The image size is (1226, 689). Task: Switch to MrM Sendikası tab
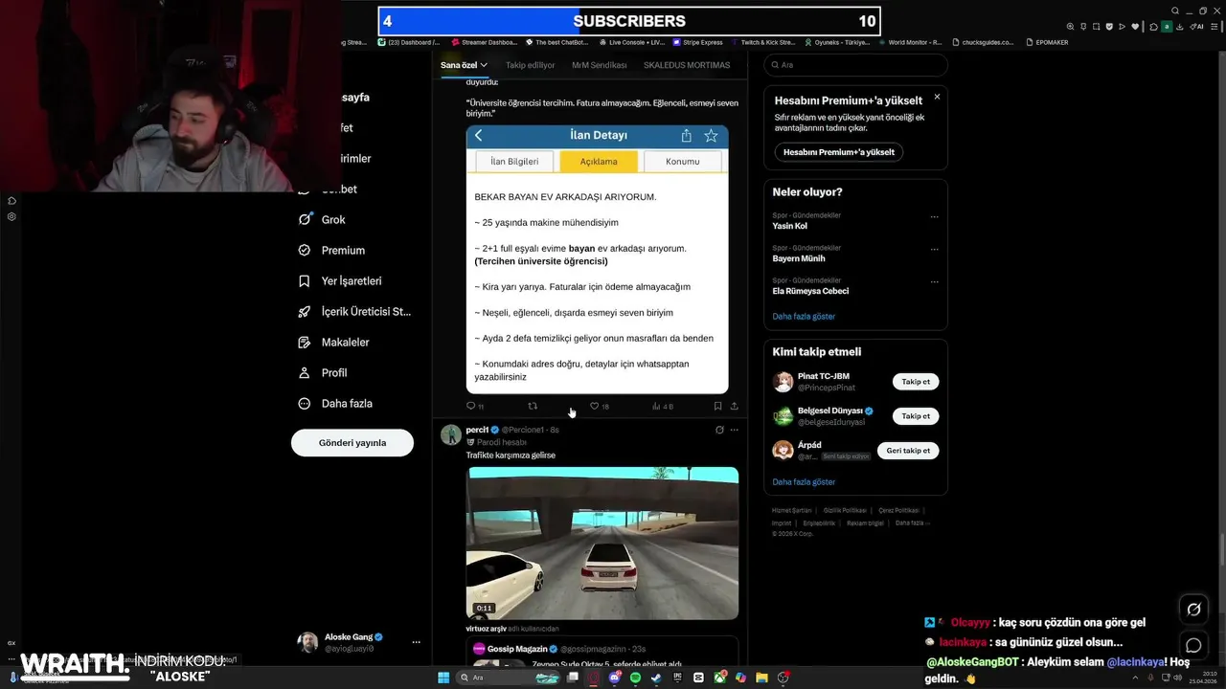tap(600, 65)
